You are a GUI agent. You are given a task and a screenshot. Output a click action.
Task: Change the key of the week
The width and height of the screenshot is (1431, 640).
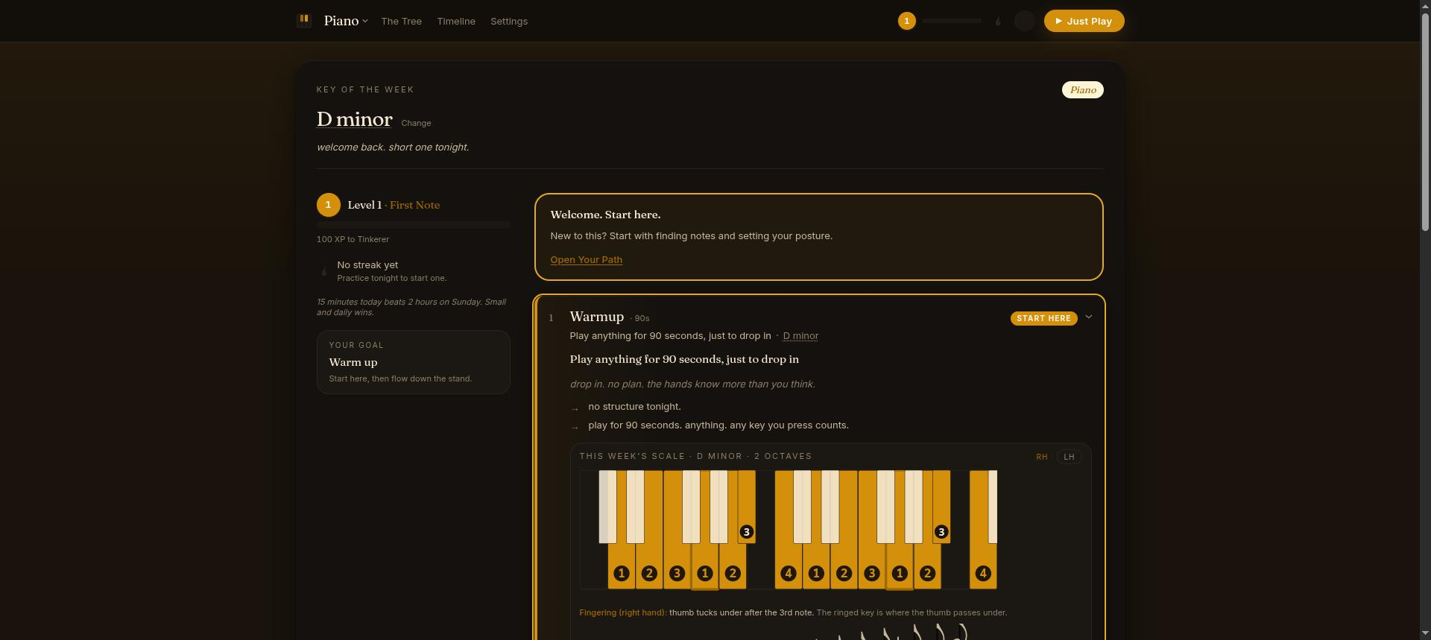(x=416, y=123)
